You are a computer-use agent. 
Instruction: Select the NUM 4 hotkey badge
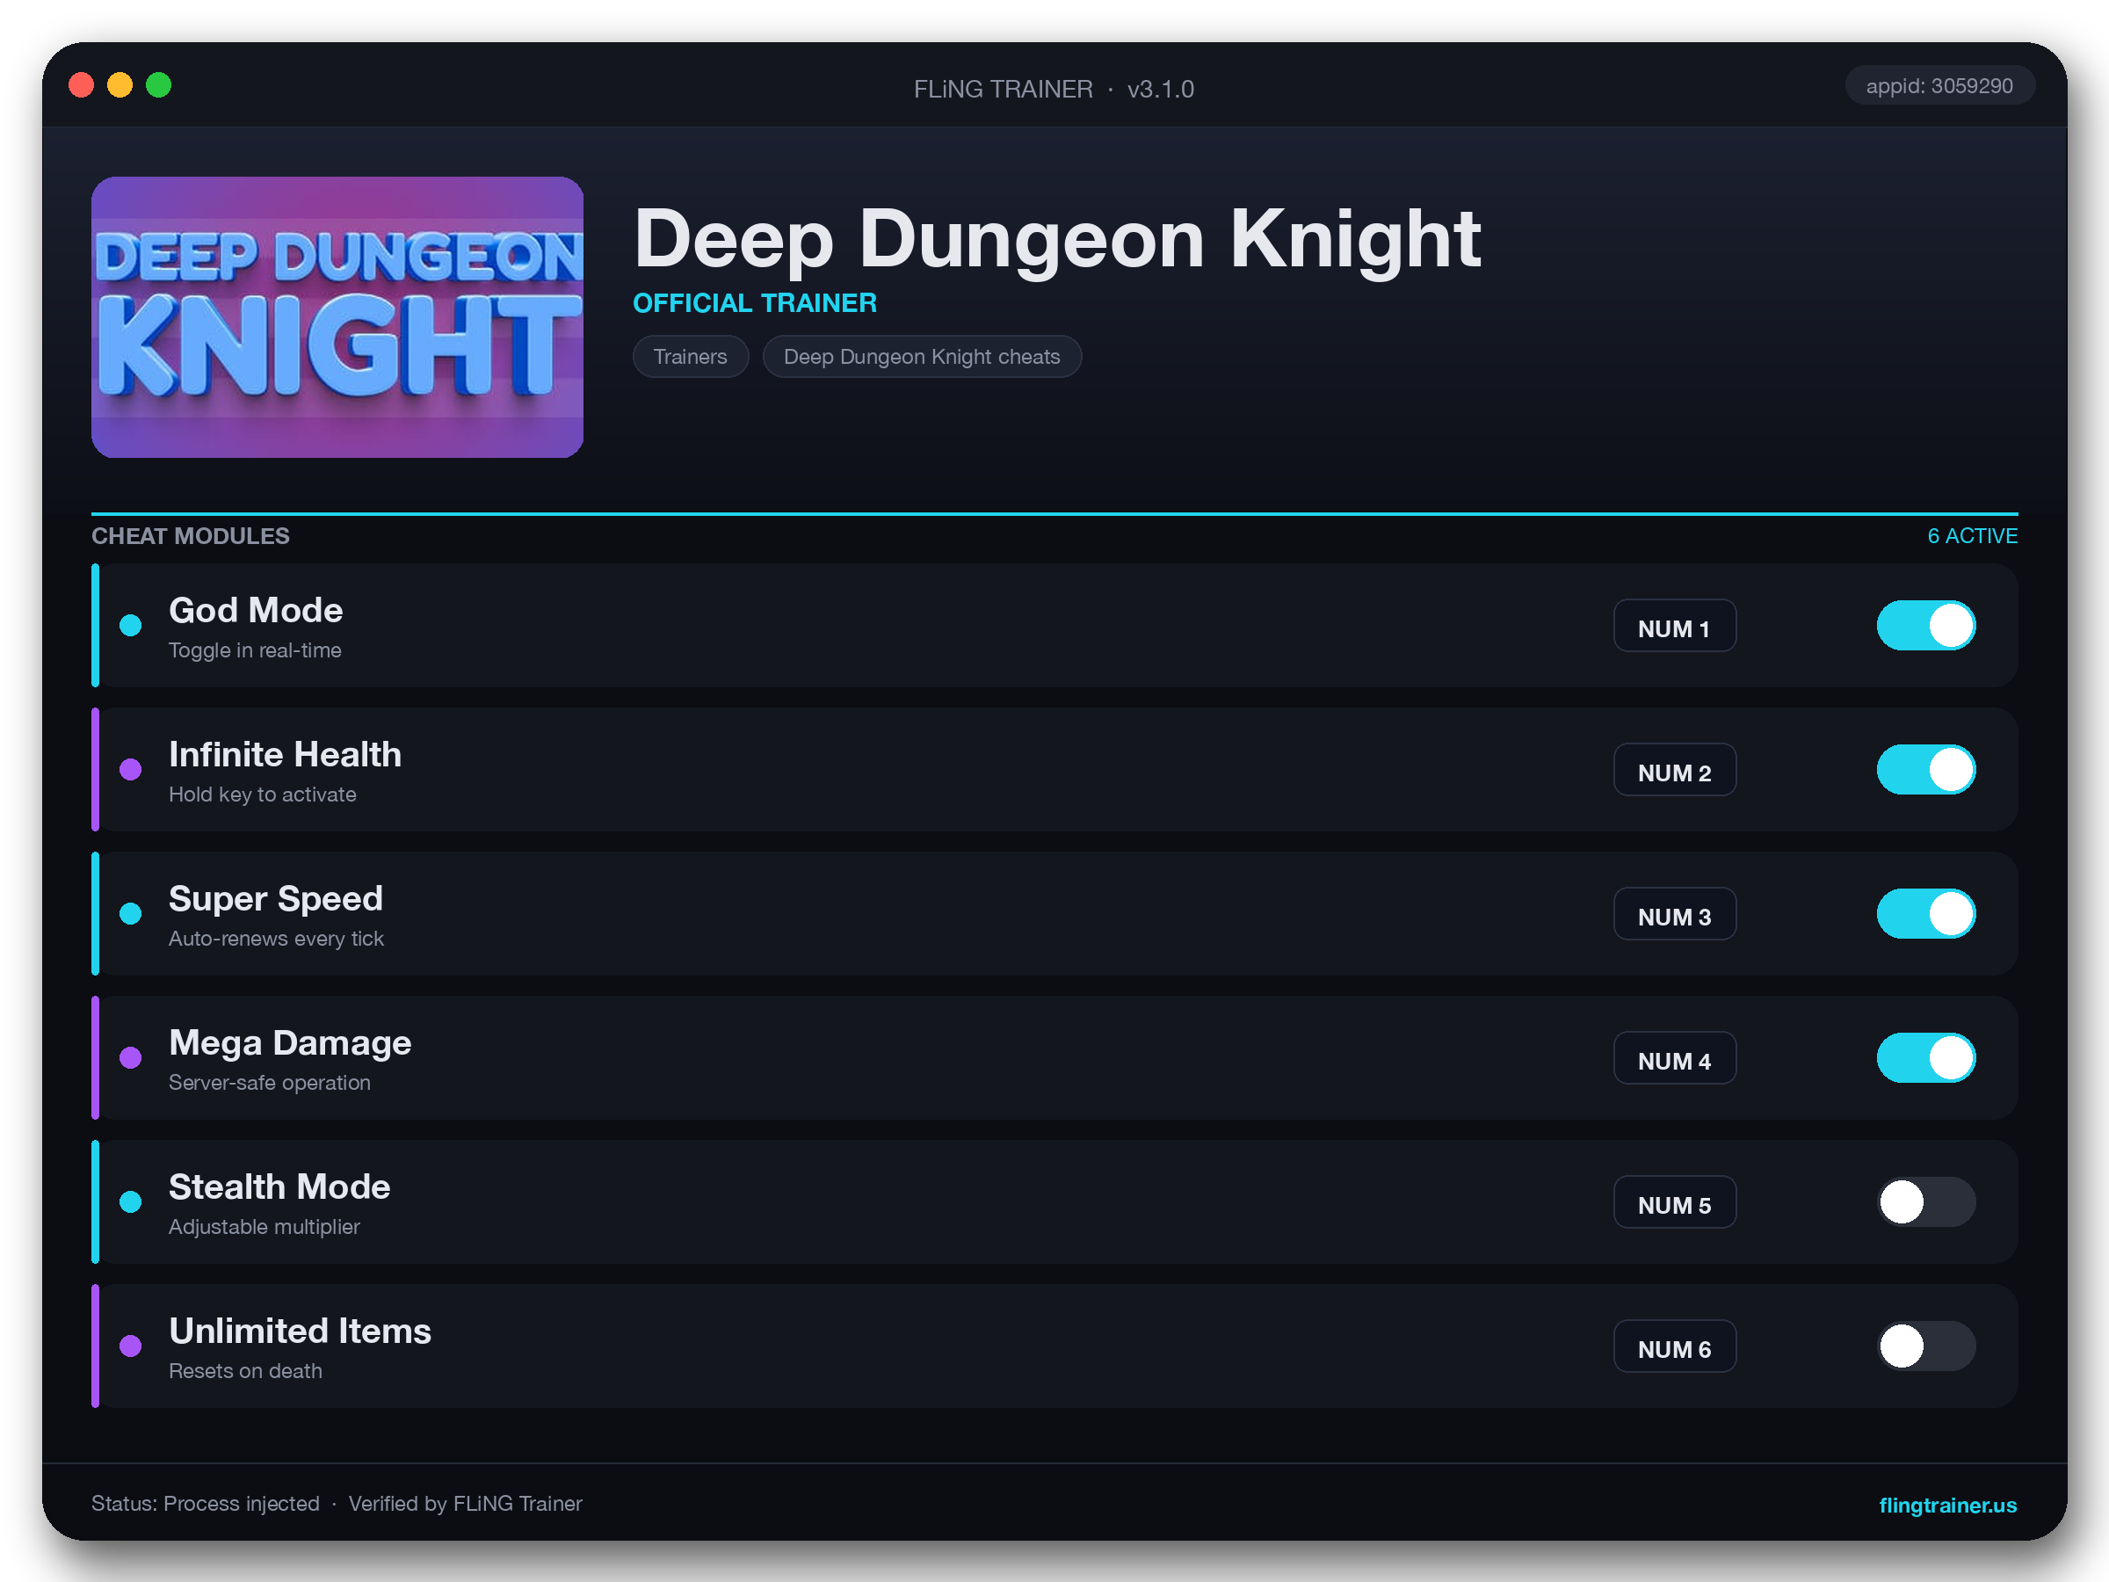pyautogui.click(x=1674, y=1057)
